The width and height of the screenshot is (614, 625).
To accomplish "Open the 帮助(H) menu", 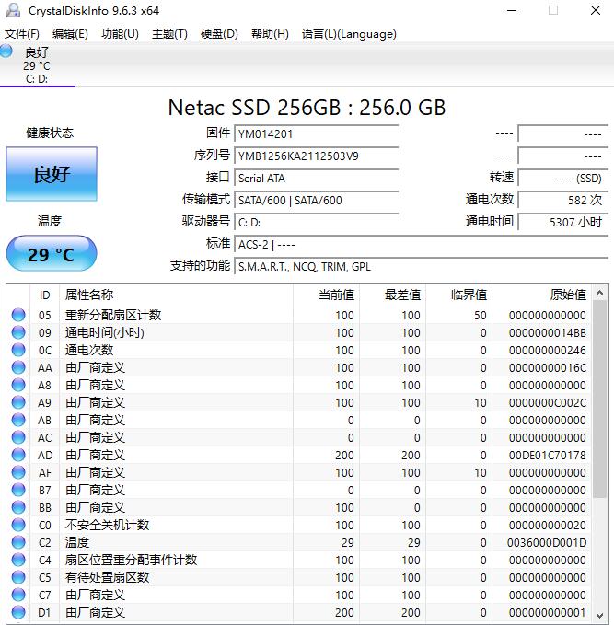I will (270, 34).
